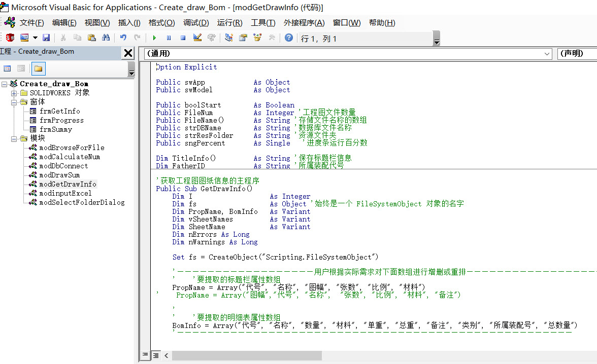The height and width of the screenshot is (364, 597).
Task: Select the Create_draw_Bom project root
Action: [54, 84]
